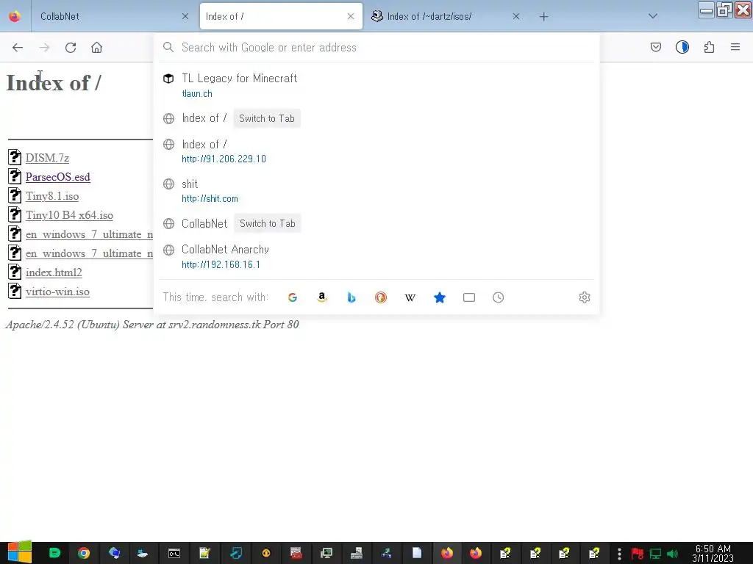Launch Google Chrome from the taskbar

[84, 554]
